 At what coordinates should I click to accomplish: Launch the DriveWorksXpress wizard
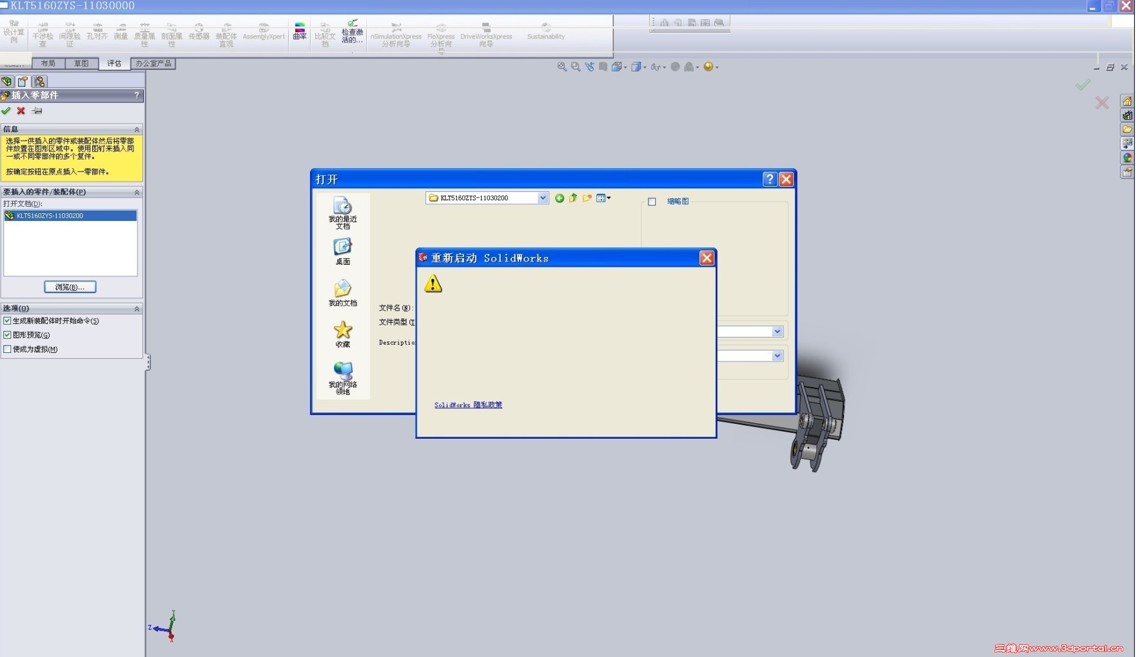pos(486,35)
